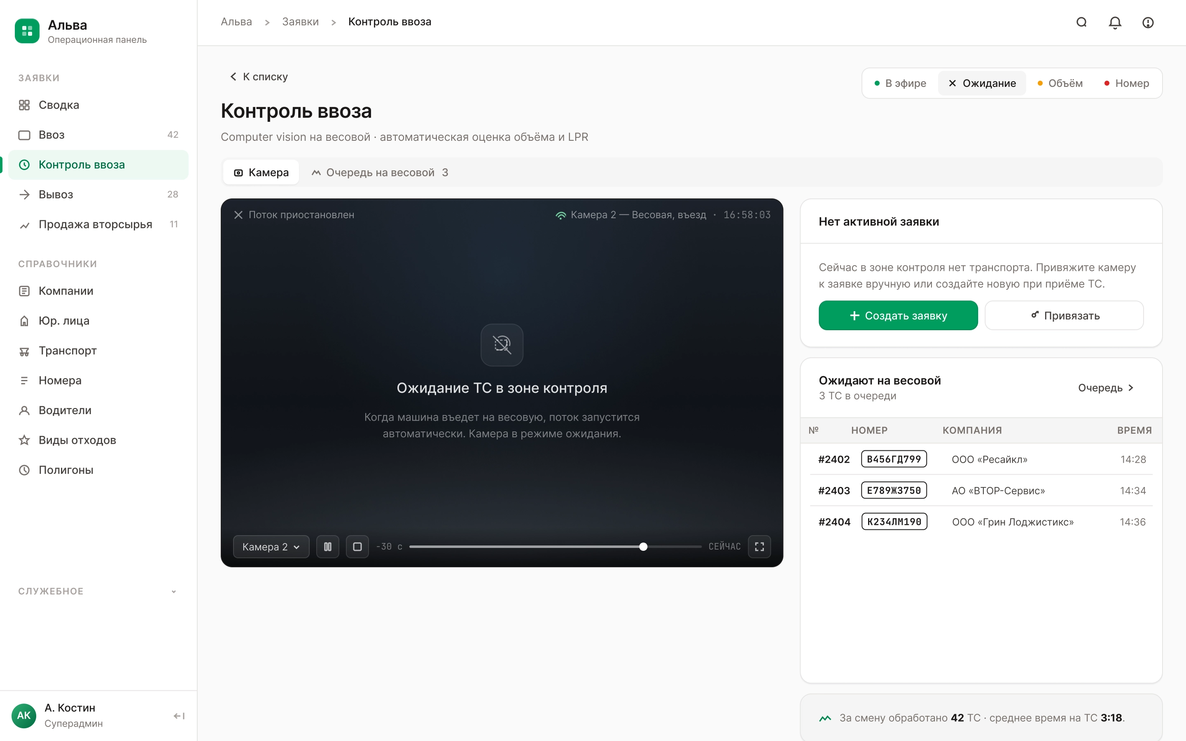The image size is (1186, 741).
Task: Click Привязать button
Action: click(1064, 316)
